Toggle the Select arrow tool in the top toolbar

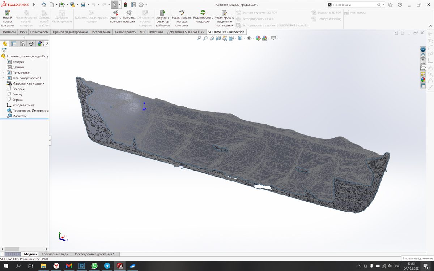pos(114,5)
